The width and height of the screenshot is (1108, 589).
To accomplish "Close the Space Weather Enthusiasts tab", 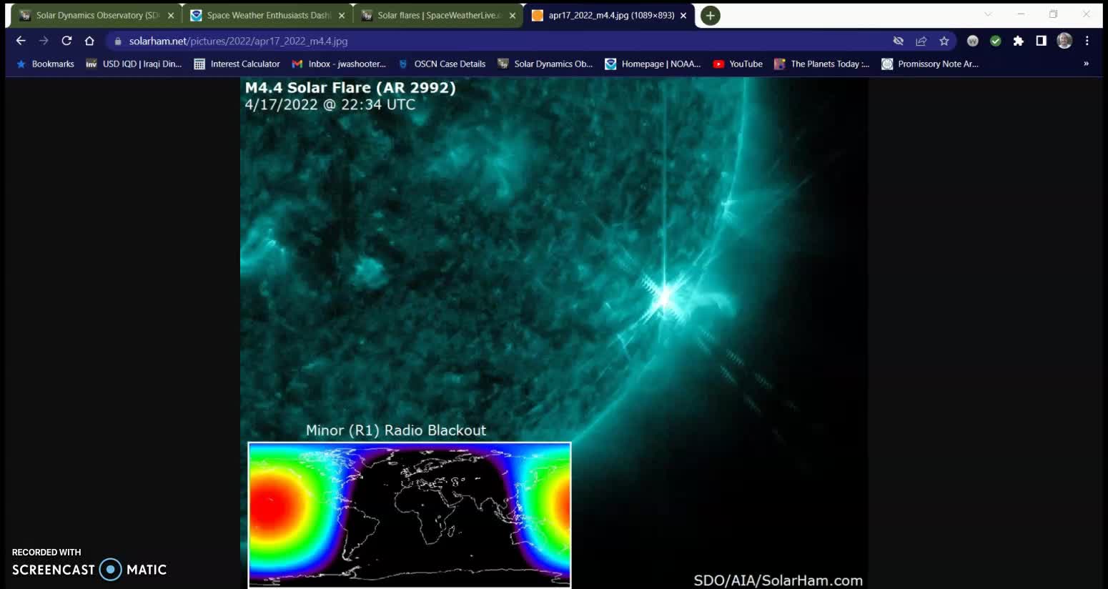I will [342, 16].
